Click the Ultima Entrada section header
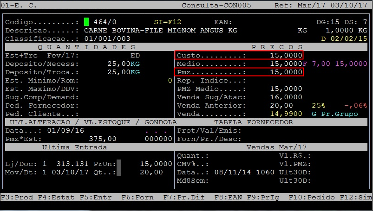The height and width of the screenshot is (211, 373). pos(74,147)
